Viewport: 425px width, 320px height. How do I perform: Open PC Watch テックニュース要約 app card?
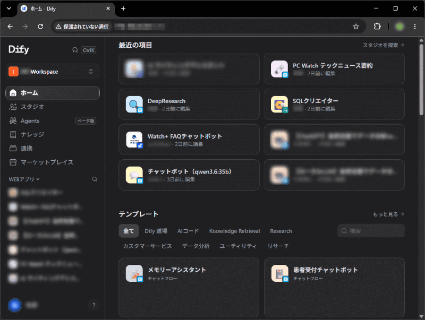tap(334, 69)
